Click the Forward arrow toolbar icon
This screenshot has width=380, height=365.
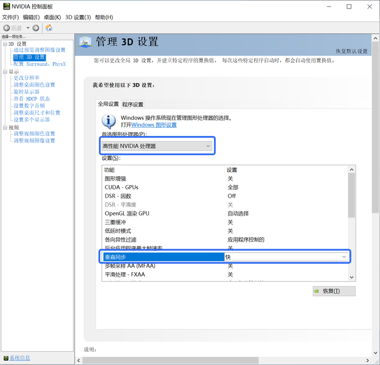pos(36,28)
